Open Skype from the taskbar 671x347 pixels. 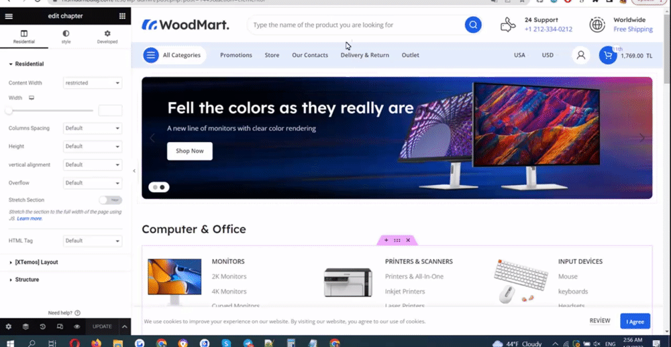coord(226,343)
